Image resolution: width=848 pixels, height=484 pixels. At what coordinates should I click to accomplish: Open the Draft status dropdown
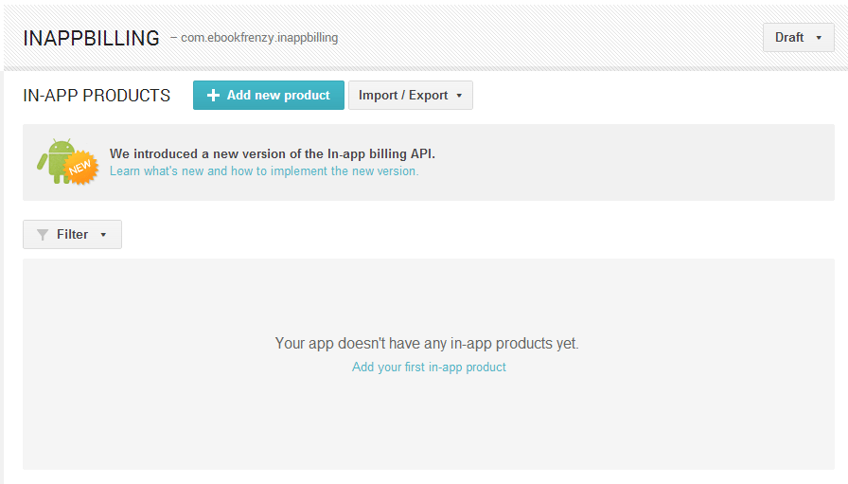pyautogui.click(x=798, y=38)
